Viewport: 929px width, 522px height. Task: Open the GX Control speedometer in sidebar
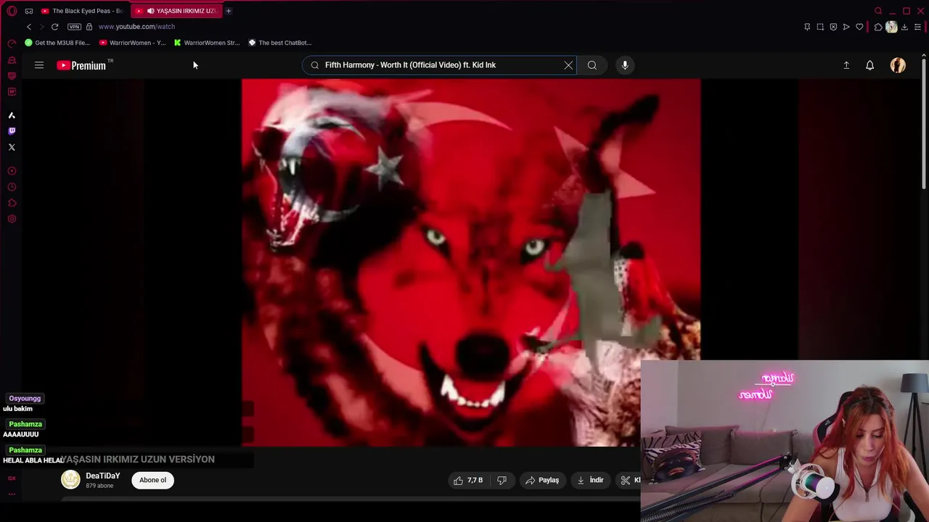12,44
